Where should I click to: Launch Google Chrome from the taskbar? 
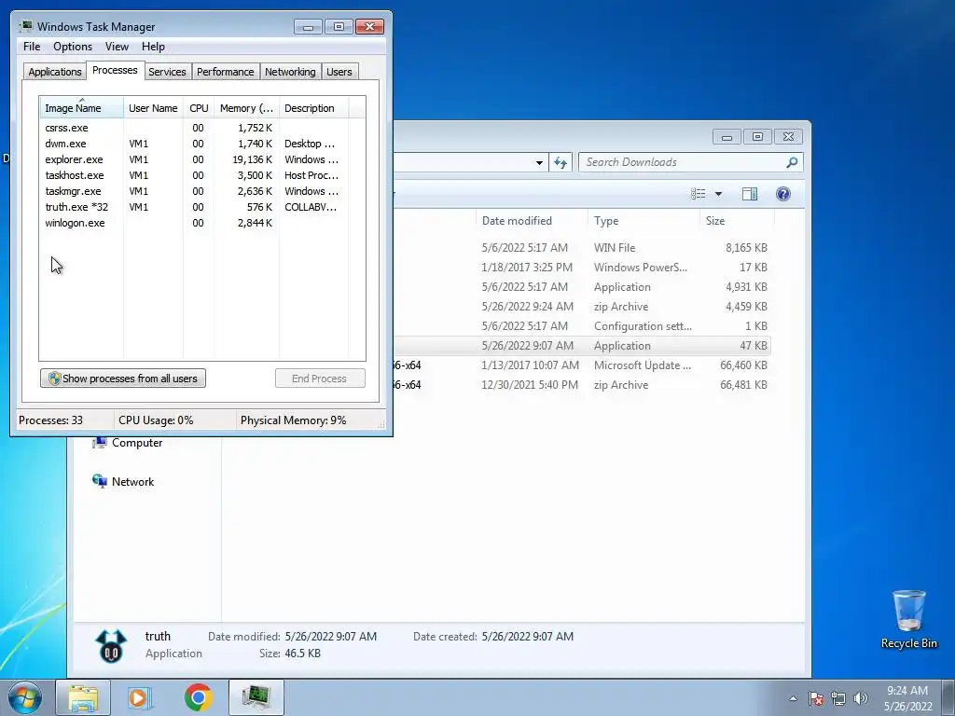click(198, 697)
